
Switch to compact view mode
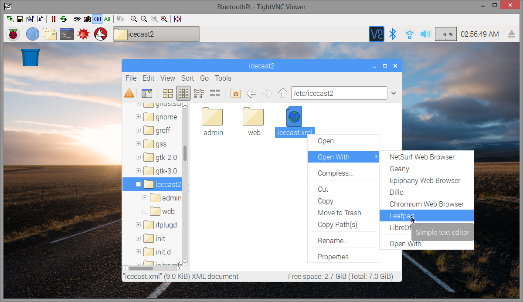click(x=199, y=93)
